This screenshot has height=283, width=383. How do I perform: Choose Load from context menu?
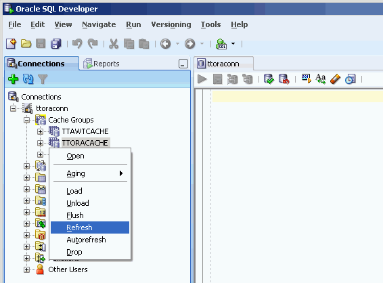point(90,191)
